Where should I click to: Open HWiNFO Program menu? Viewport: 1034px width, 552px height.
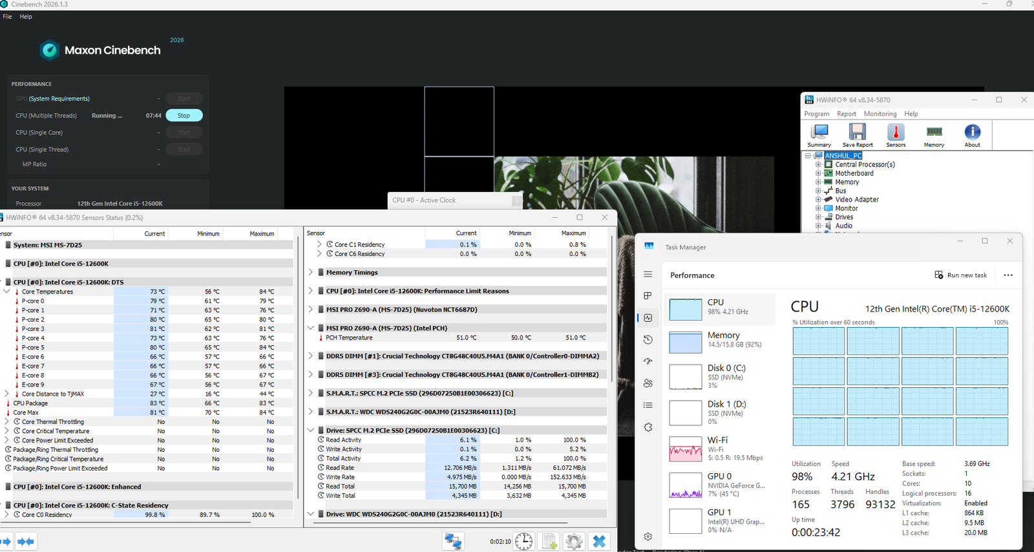pos(817,114)
